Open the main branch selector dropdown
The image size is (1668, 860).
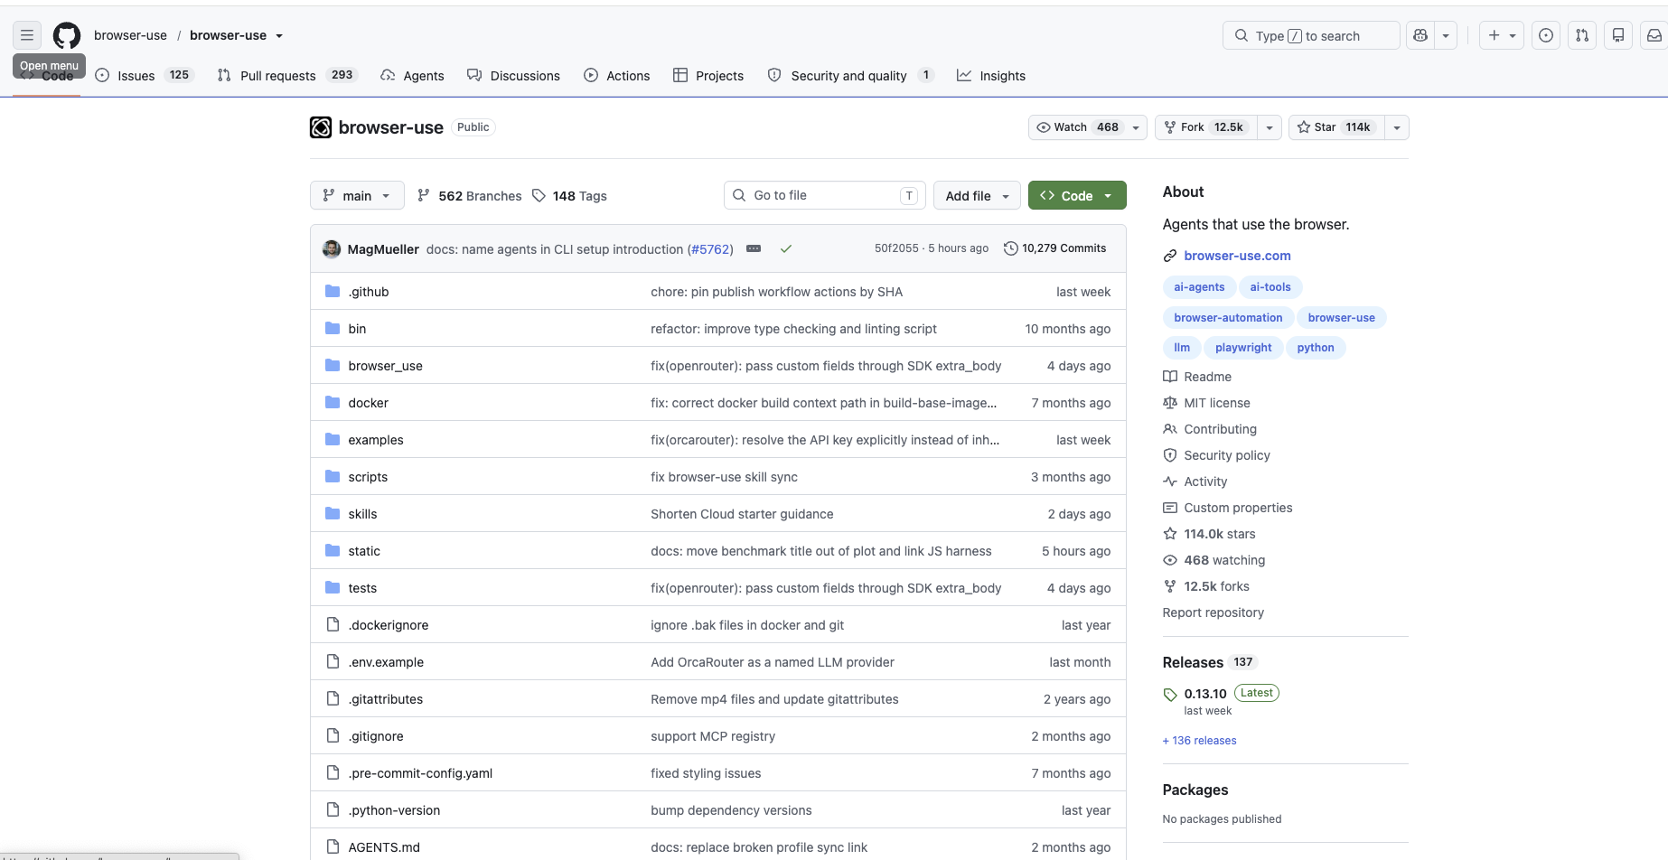pos(357,196)
